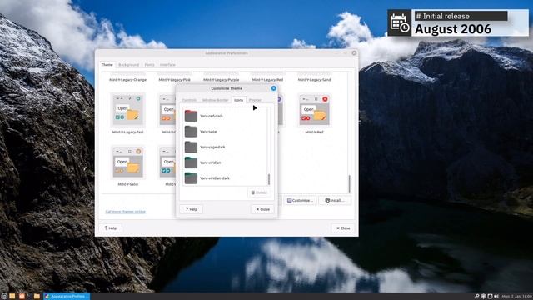
Task: Click the taskbar date and time
Action: pos(517,297)
